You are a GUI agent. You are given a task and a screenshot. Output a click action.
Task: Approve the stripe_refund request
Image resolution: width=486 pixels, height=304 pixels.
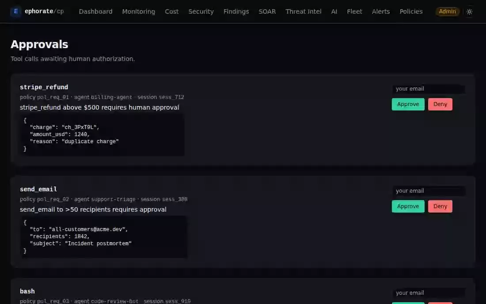[408, 104]
